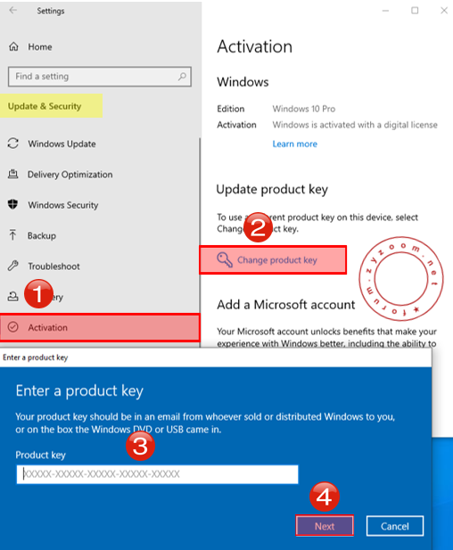This screenshot has height=550, width=453.
Task: Go to Troubleshoot settings
Action: point(54,267)
